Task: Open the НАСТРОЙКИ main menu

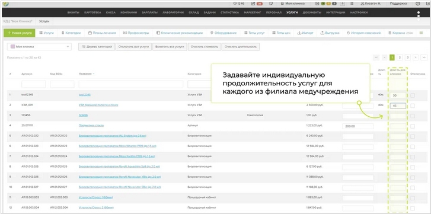Action: tap(359, 12)
